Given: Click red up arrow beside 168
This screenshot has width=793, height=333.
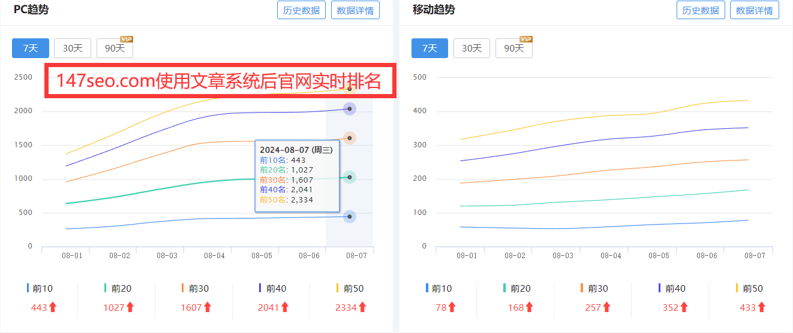Looking at the screenshot, I should click(x=529, y=307).
